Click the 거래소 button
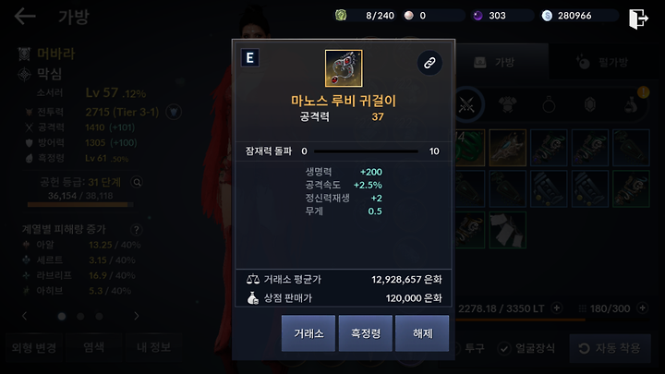665x374 pixels. pyautogui.click(x=308, y=333)
